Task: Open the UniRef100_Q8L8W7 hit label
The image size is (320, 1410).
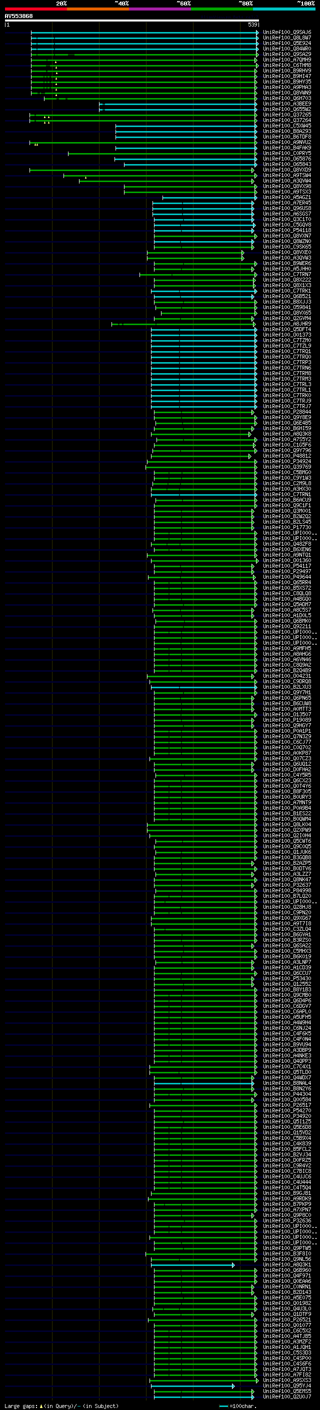Action: [x=287, y=39]
